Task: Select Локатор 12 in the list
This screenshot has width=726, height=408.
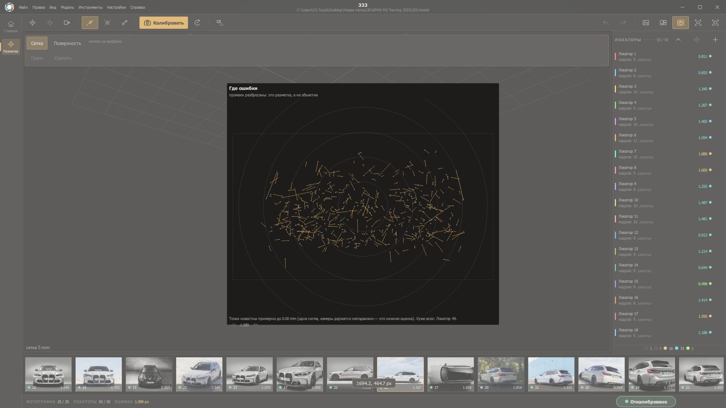Action: pyautogui.click(x=663, y=235)
